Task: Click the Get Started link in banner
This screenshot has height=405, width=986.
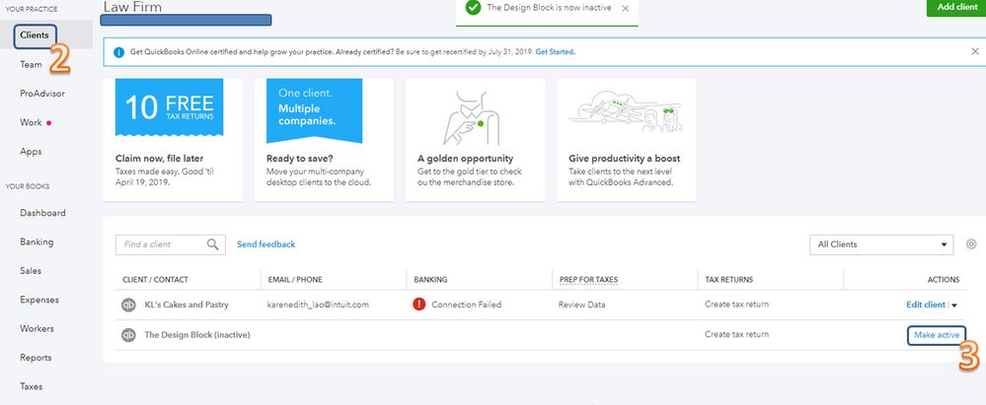Action: (x=555, y=51)
